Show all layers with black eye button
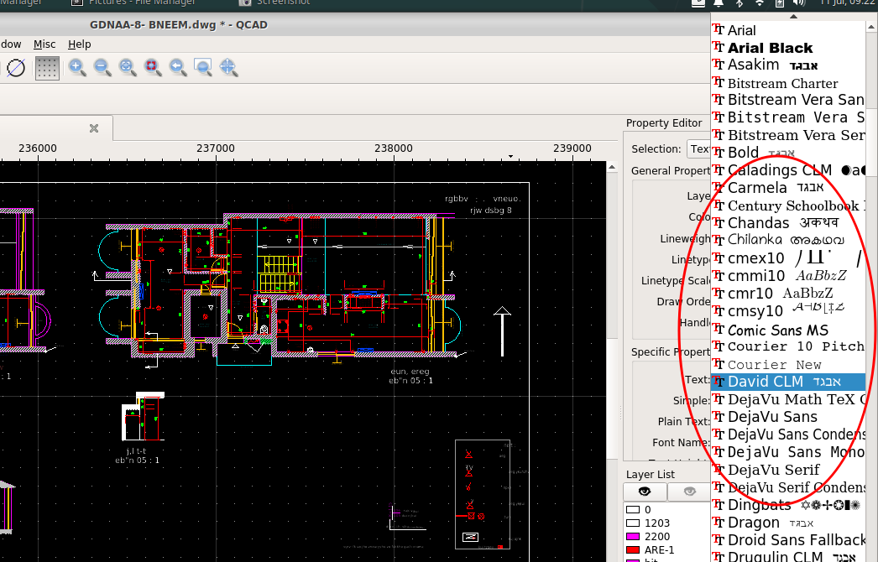Image resolution: width=878 pixels, height=562 pixels. point(645,492)
